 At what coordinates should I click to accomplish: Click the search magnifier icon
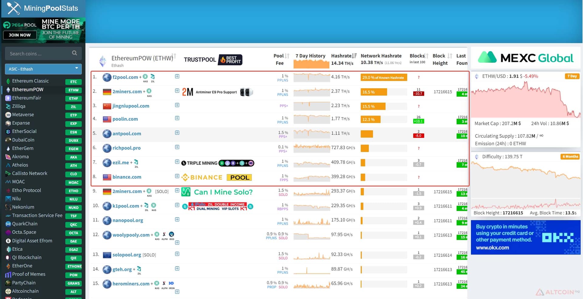74,53
